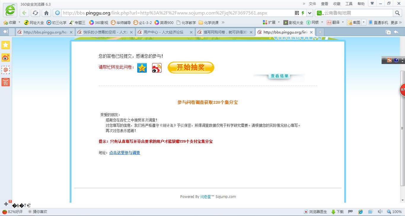405x216 pixels.
Task: Show more bookmarks overflow chevron
Action: tap(223, 23)
